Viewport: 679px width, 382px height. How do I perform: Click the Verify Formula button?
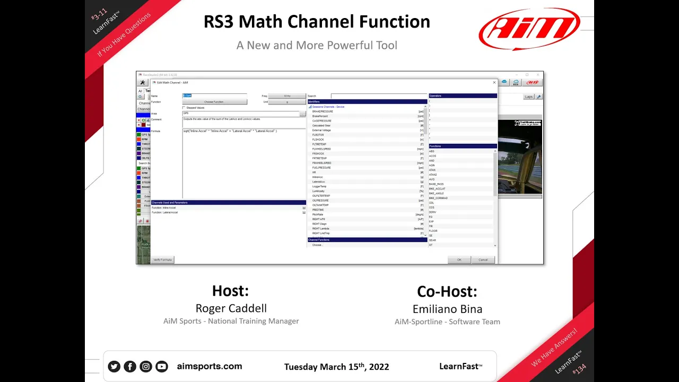click(162, 260)
